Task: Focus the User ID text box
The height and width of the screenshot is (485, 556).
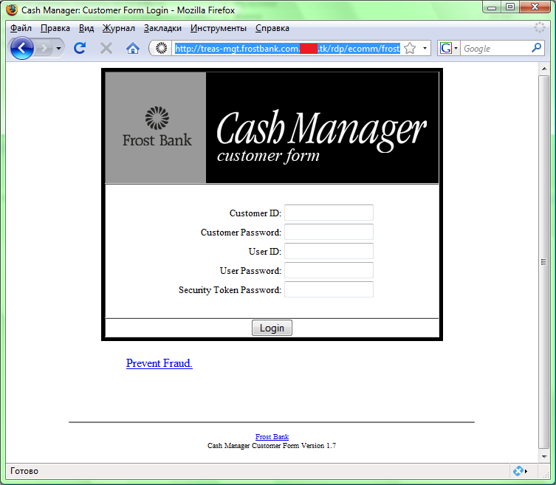Action: [x=329, y=251]
